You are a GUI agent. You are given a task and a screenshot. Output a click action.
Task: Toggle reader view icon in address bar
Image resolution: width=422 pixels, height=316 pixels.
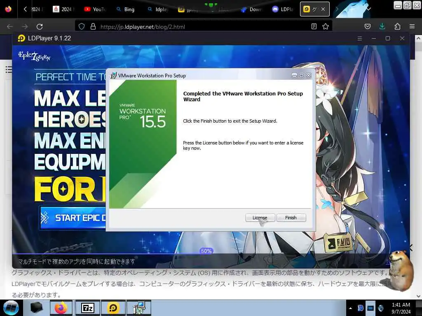point(314,26)
